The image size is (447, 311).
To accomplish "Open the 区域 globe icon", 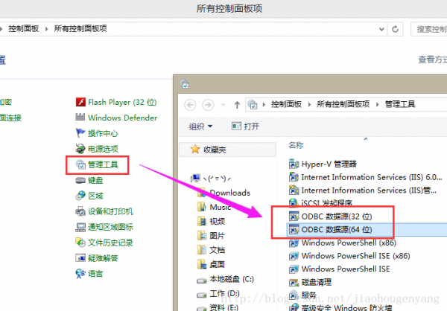I will click(80, 196).
